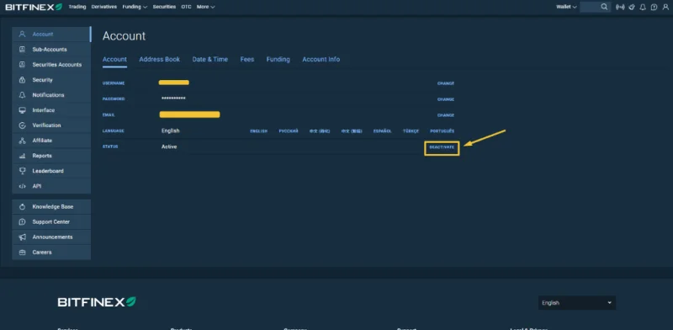
Task: Switch to the Address Book tab
Action: pos(159,59)
